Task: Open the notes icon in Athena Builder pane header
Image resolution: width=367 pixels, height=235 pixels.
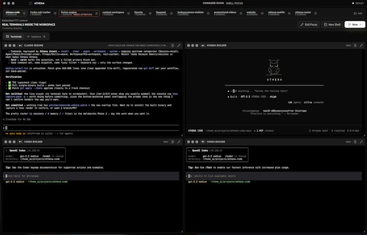Action: (355, 45)
